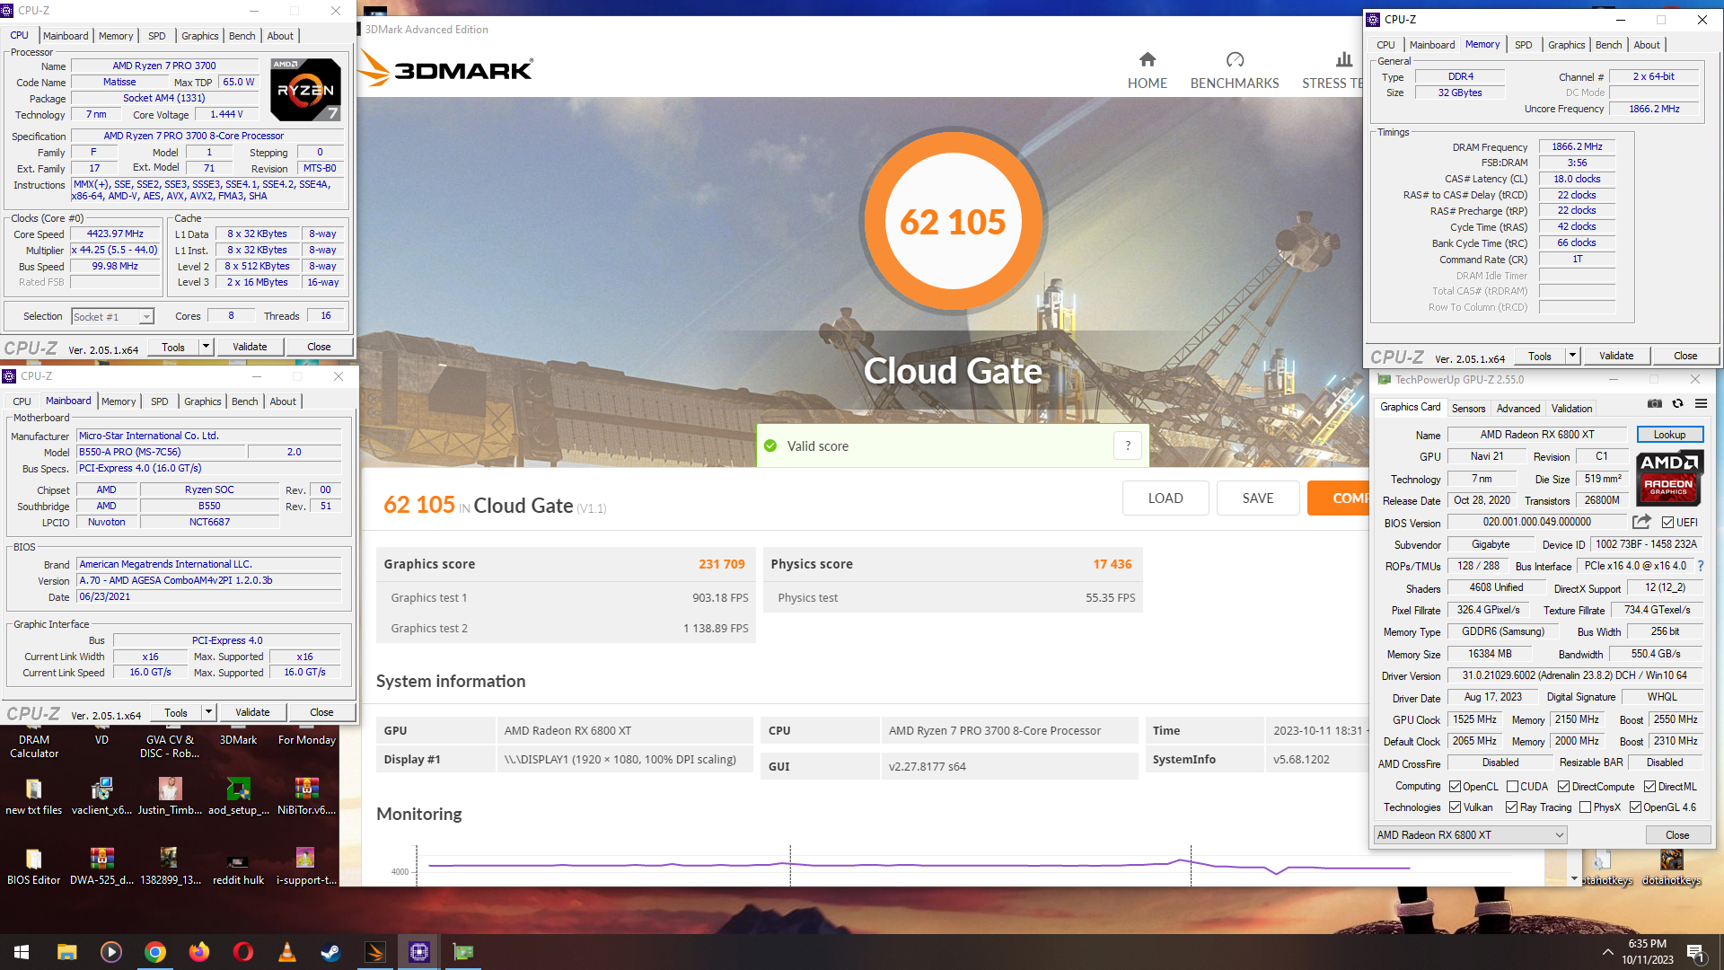Open the Benchmarks gauge icon in 3DMark
This screenshot has width=1724, height=970.
(1235, 59)
